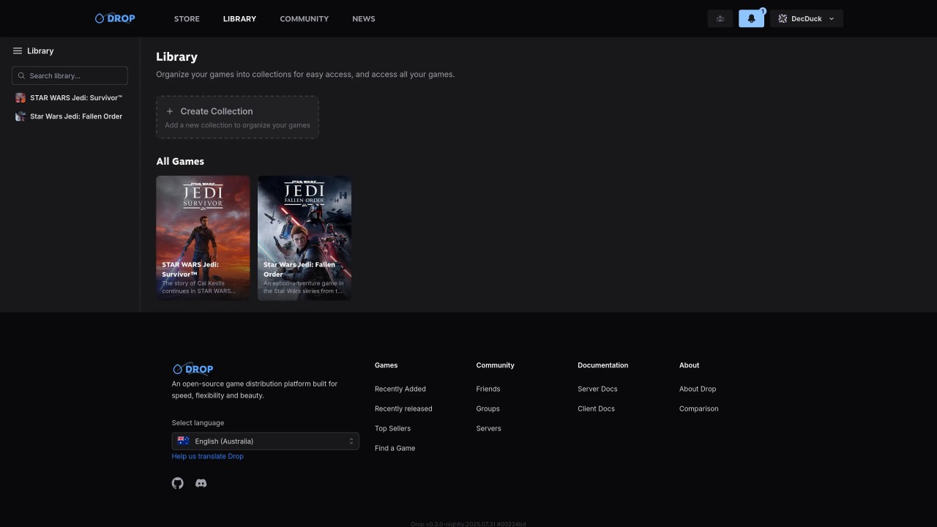Open the GitHub icon link in footer
The image size is (937, 527).
pos(178,483)
